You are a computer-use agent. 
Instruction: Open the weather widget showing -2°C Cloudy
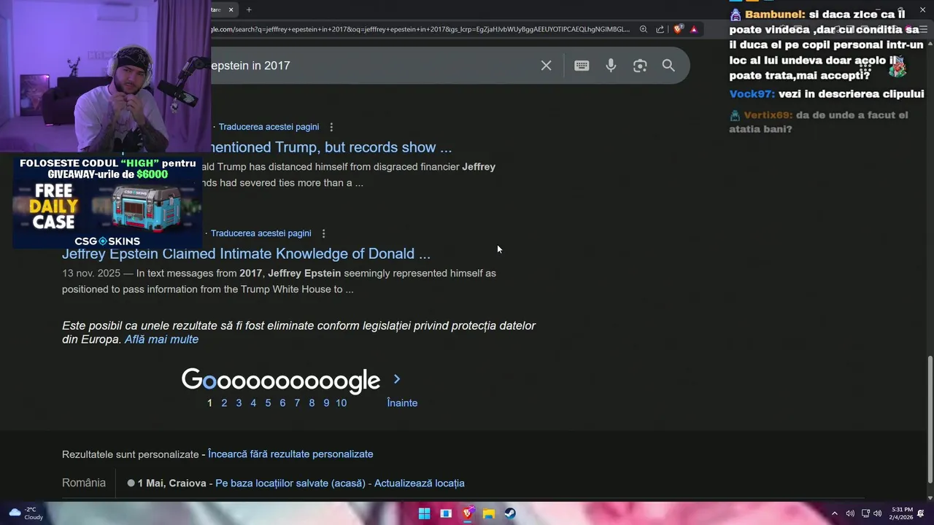coord(26,513)
